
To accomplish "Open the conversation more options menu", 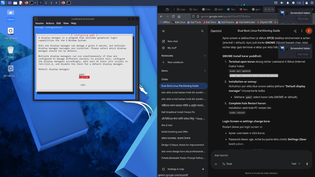I will (x=302, y=31).
